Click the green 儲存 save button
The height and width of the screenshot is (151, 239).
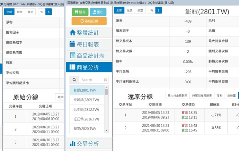click(80, 12)
